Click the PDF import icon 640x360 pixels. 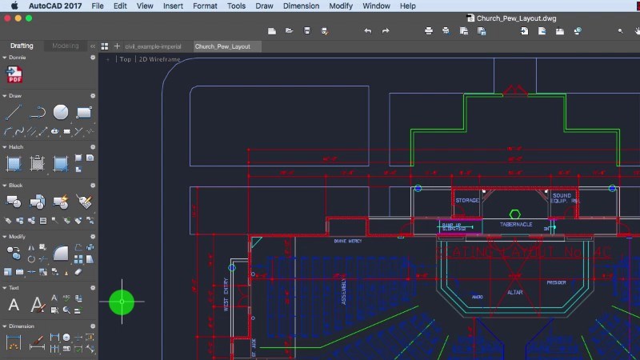pyautogui.click(x=14, y=75)
